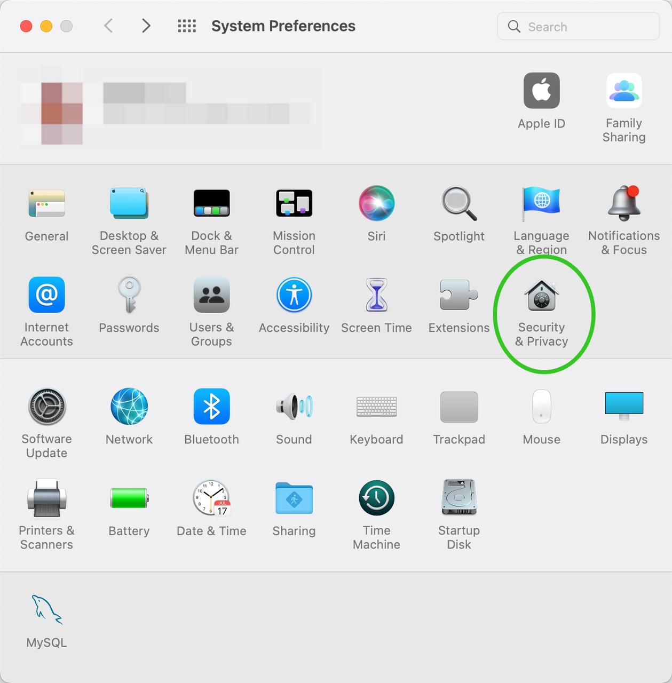Click the forward navigation arrow

pos(146,26)
